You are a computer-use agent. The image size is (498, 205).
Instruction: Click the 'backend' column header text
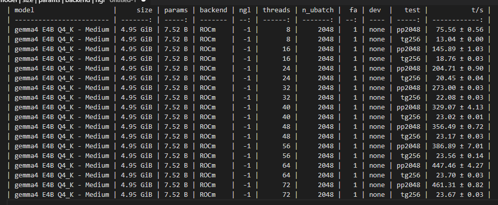[x=213, y=10]
